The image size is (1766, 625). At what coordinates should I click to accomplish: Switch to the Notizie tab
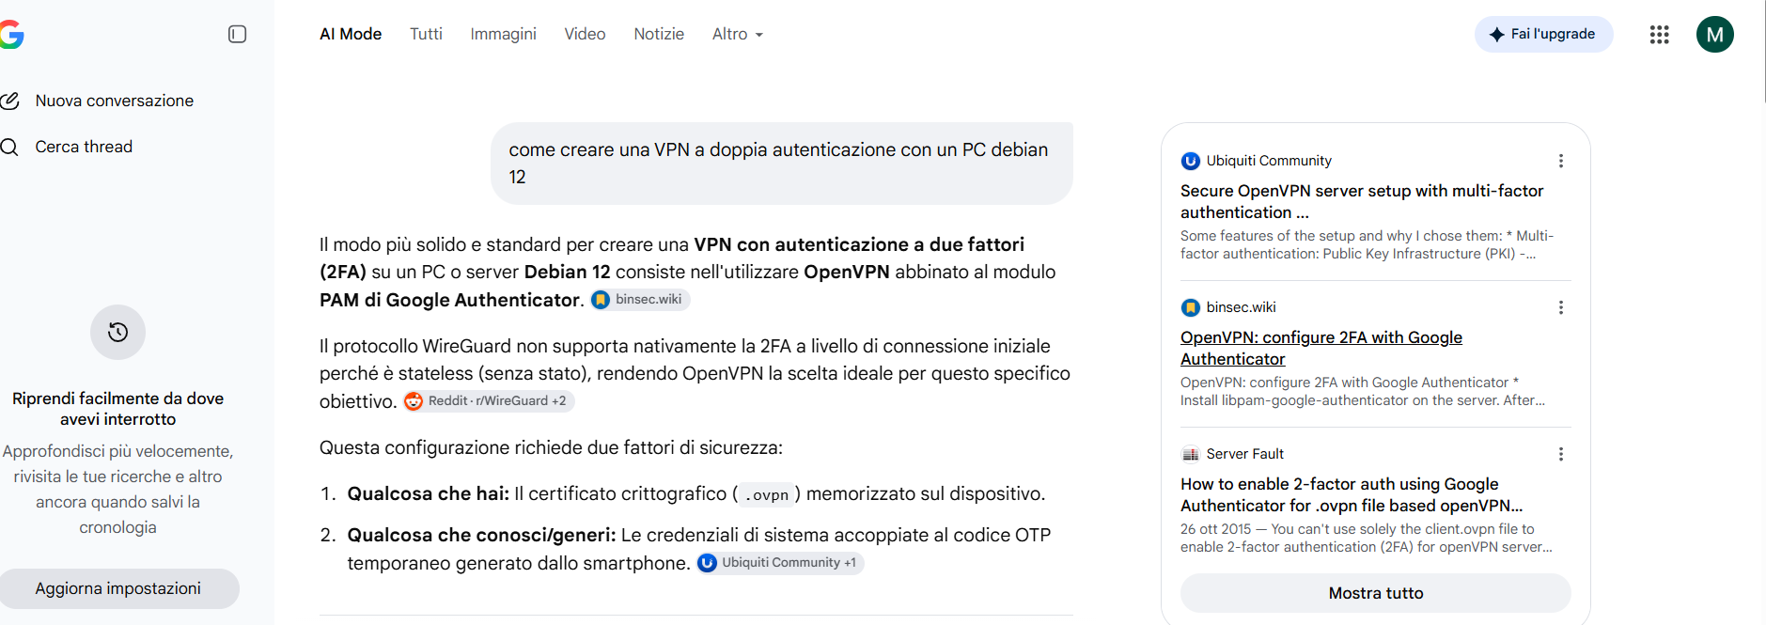659,34
